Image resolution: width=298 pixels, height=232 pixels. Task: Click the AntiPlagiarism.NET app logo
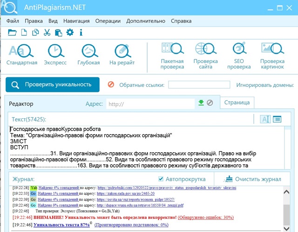click(x=9, y=7)
